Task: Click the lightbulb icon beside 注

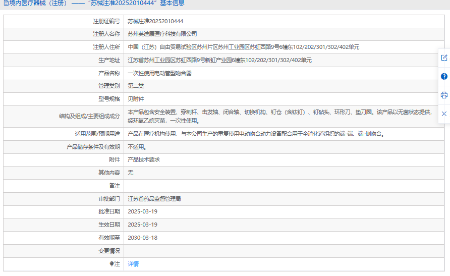Action: (x=111, y=264)
